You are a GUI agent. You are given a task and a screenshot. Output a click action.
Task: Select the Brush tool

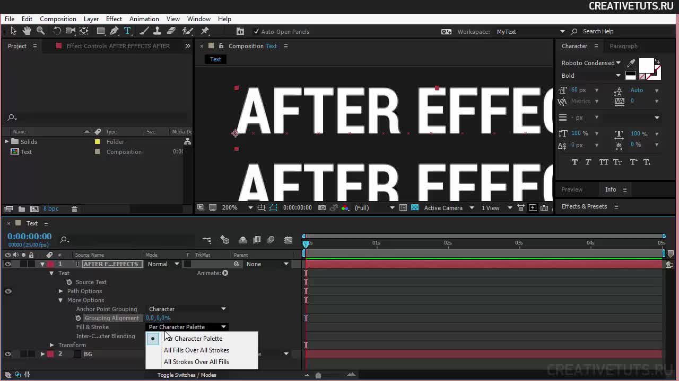144,31
